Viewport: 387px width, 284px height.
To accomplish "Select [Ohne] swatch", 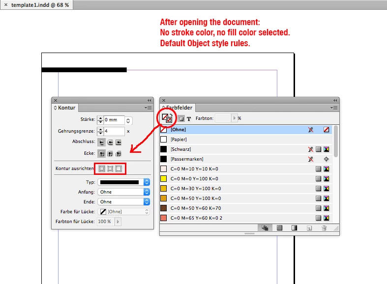I will (246, 129).
